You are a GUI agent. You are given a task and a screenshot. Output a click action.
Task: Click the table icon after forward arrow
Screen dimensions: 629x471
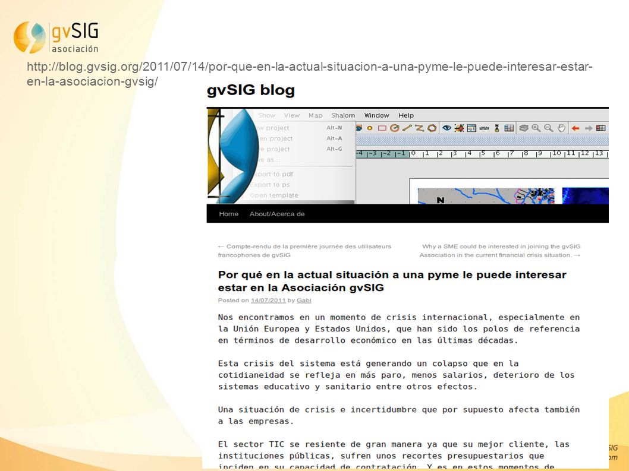click(601, 128)
